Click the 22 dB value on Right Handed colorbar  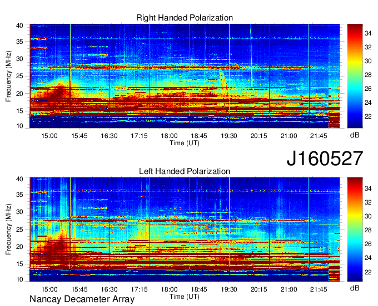[x=368, y=116]
